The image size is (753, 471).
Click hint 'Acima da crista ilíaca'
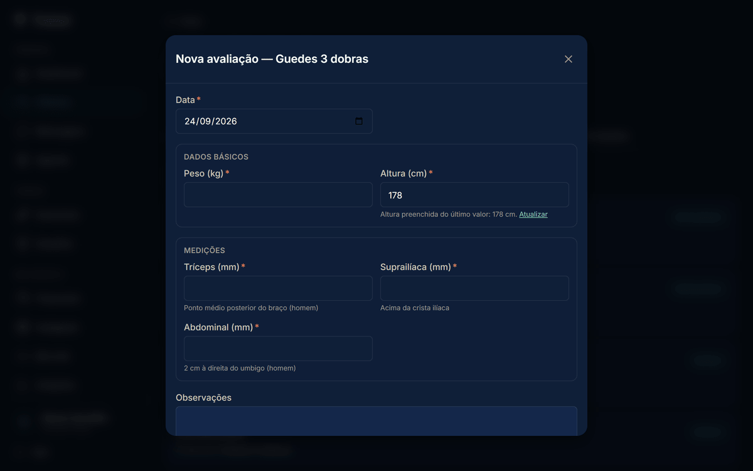[415, 308]
